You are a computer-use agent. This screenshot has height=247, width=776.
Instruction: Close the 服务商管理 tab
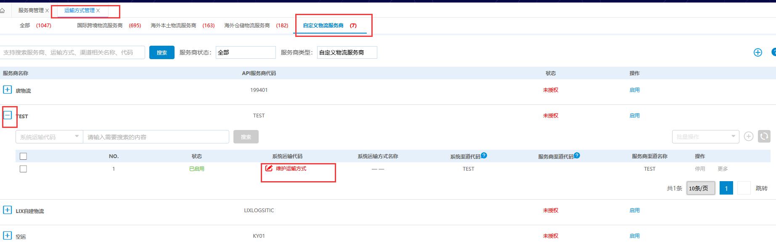47,10
